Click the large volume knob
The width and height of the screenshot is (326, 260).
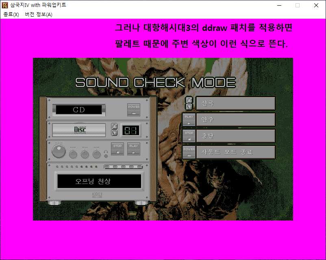[x=59, y=151]
